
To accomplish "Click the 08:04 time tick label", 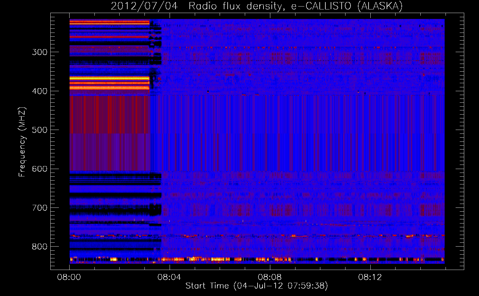I will [x=169, y=277].
